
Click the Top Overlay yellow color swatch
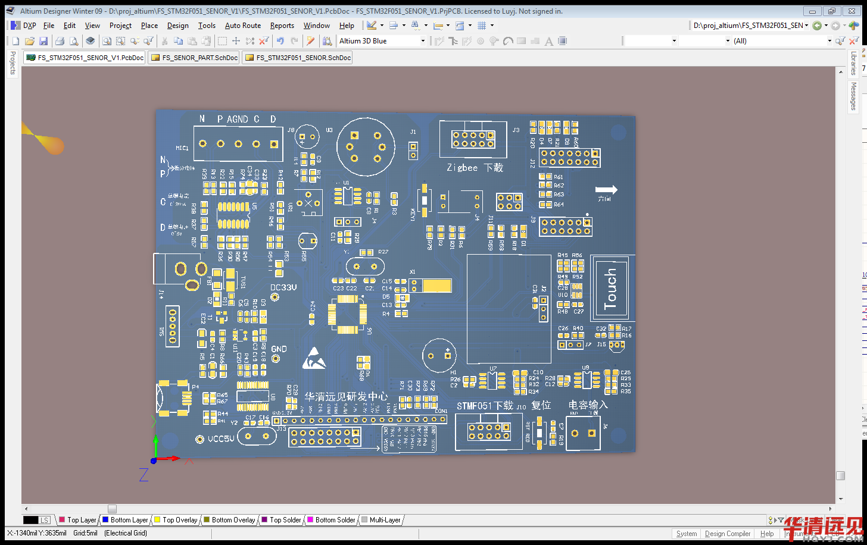(x=157, y=520)
